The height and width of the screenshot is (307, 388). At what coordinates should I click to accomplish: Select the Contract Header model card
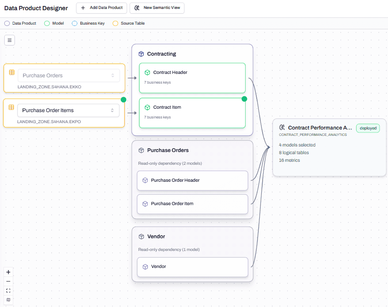point(192,78)
